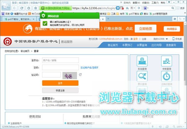Open the 票价查询 fare query icon
Screen dimensions: 187x129
pos(142,76)
